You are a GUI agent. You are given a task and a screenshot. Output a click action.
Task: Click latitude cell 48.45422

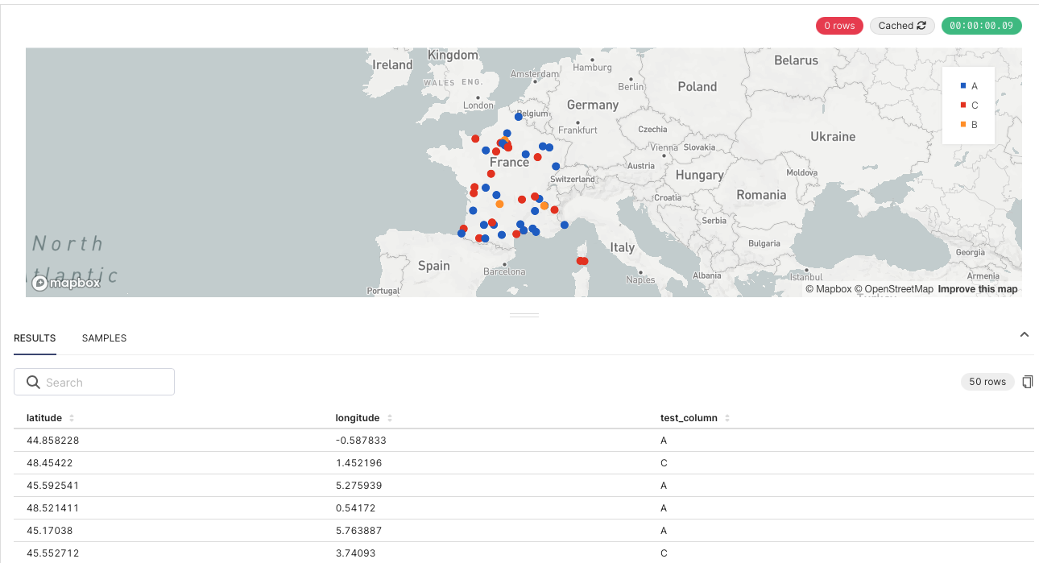tap(50, 463)
